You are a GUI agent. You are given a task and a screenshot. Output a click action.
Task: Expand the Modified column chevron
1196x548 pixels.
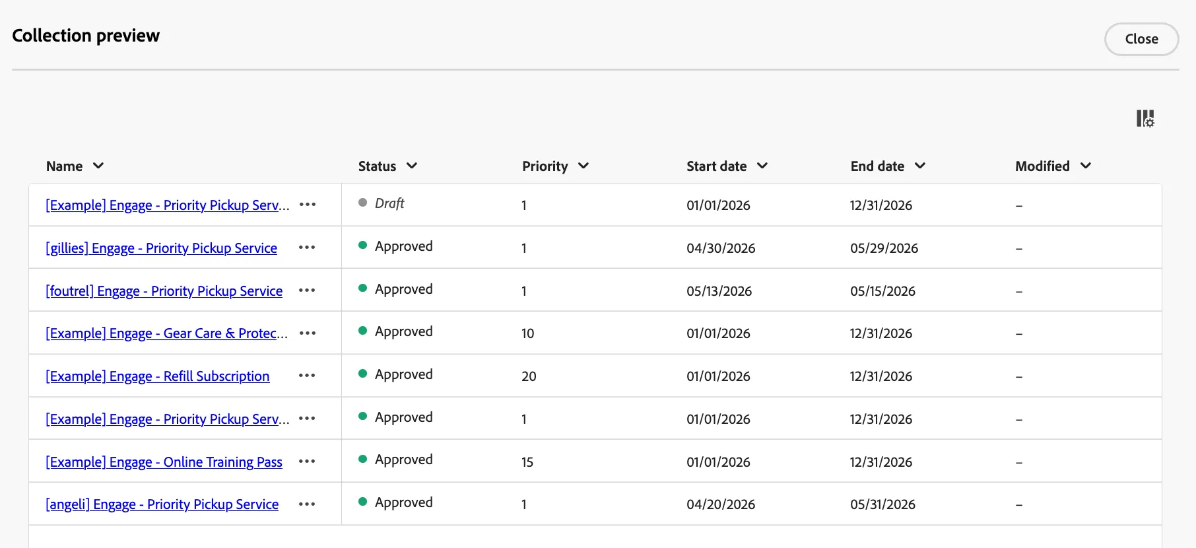click(1086, 166)
